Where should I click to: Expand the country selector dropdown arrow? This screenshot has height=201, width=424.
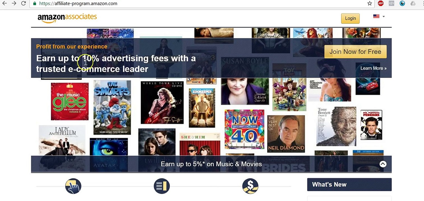click(383, 16)
